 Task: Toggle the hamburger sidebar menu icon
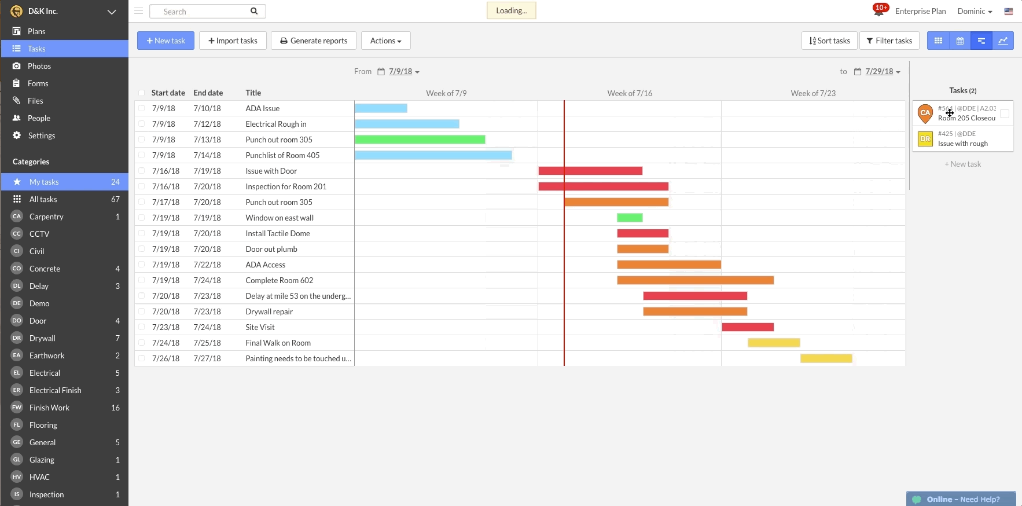tap(139, 11)
